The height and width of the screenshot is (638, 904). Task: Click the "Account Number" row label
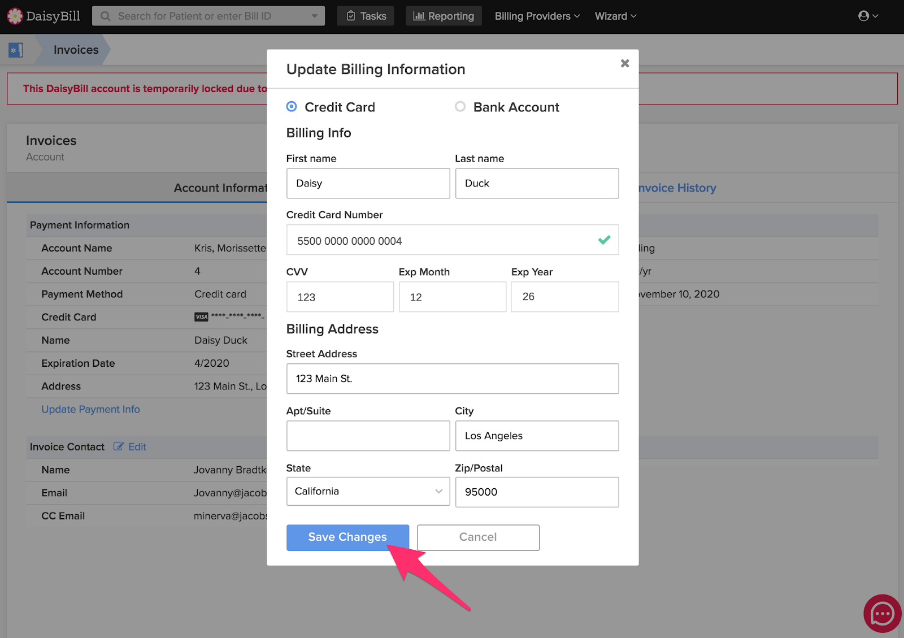point(82,271)
